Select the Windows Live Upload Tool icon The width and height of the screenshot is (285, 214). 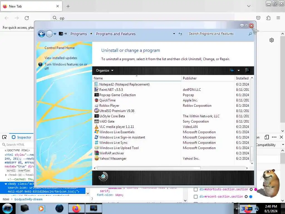point(96,148)
